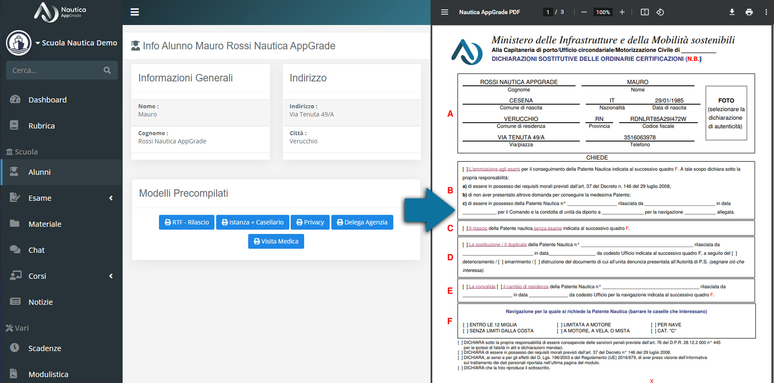Viewport: 774px width, 383px height.
Task: Check the LIMITATA A MOTORE box
Action: pyautogui.click(x=560, y=325)
